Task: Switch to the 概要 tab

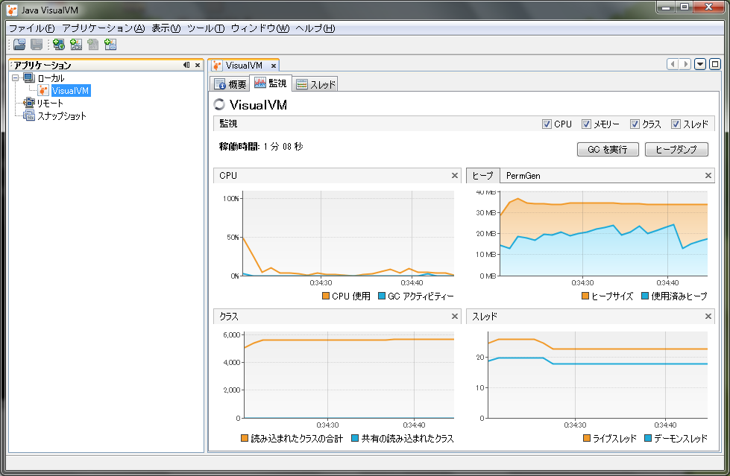Action: [230, 84]
